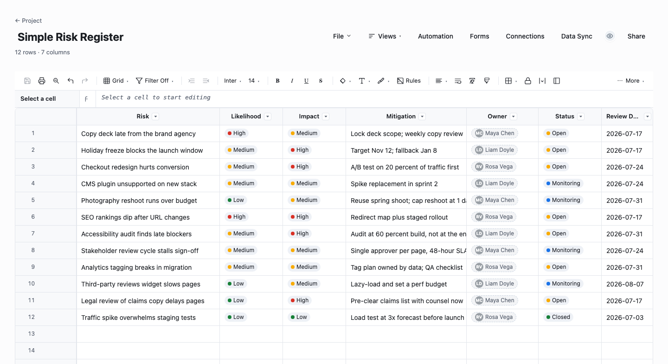
Task: Click the formula bar function icon
Action: pyautogui.click(x=86, y=99)
